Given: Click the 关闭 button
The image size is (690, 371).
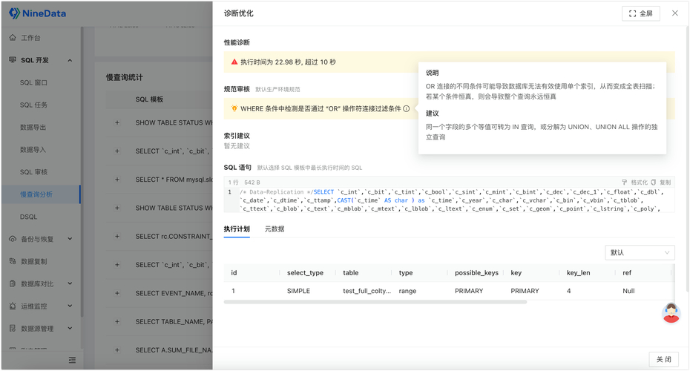Looking at the screenshot, I should pyautogui.click(x=663, y=359).
